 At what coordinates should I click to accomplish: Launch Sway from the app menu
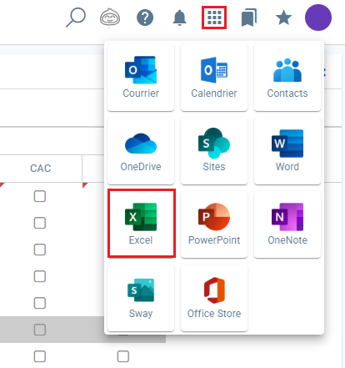click(141, 298)
